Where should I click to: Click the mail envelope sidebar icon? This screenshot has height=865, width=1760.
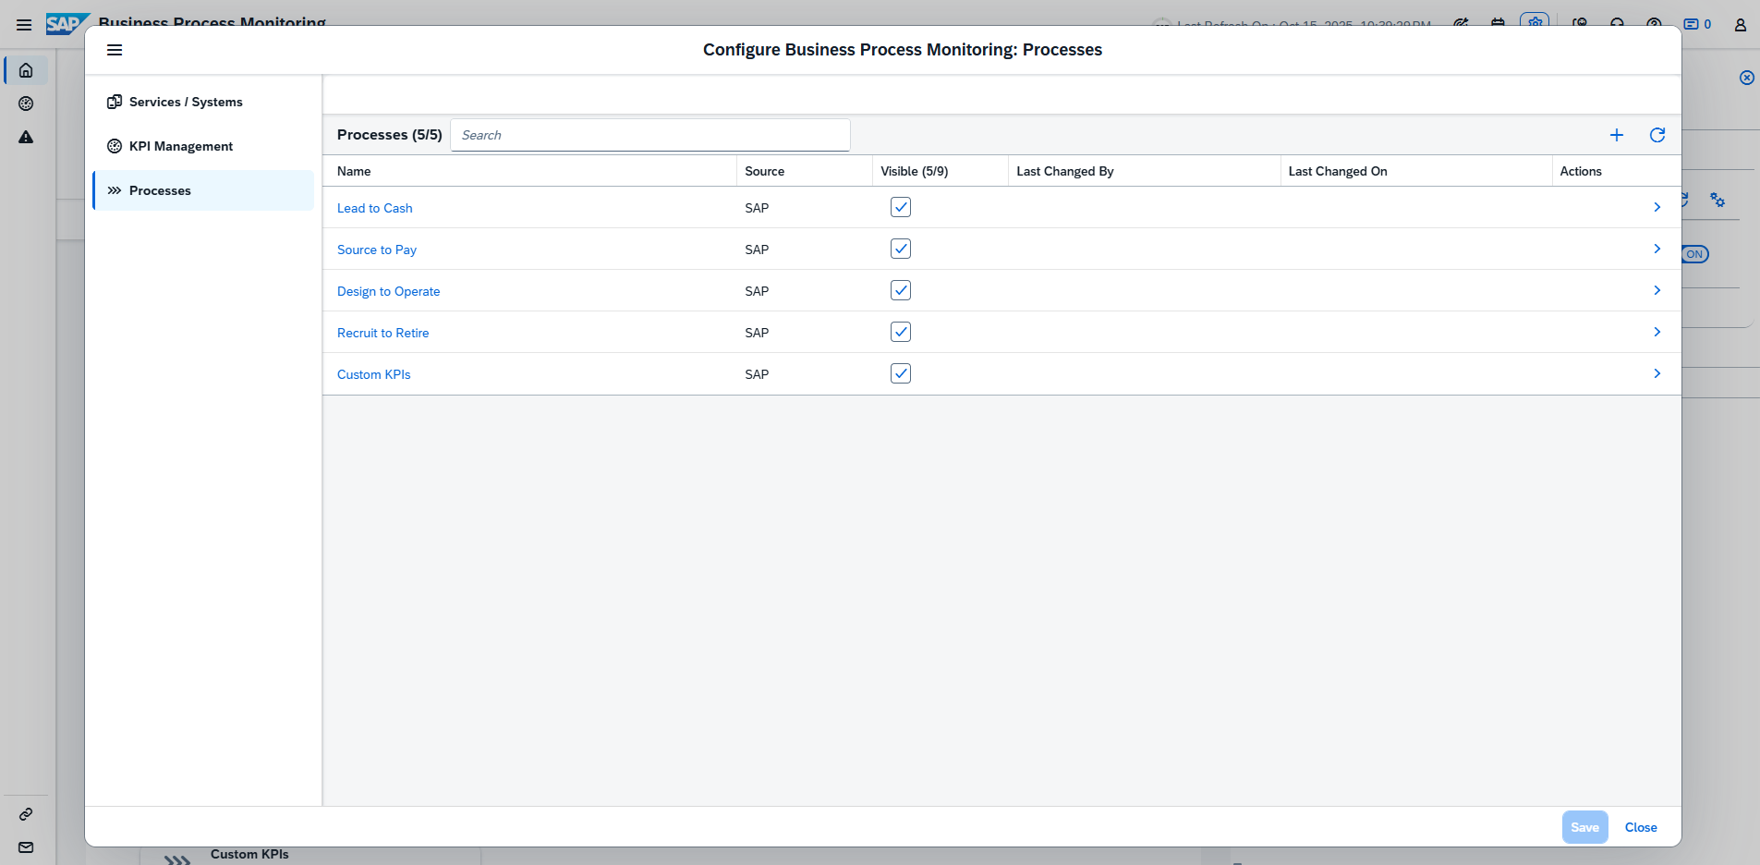click(x=26, y=847)
